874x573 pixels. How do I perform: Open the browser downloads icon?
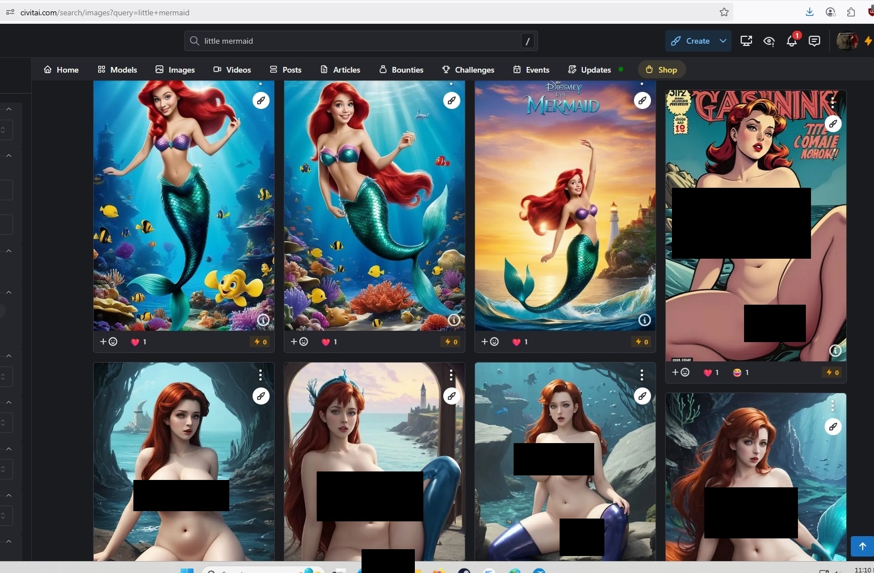(x=810, y=12)
